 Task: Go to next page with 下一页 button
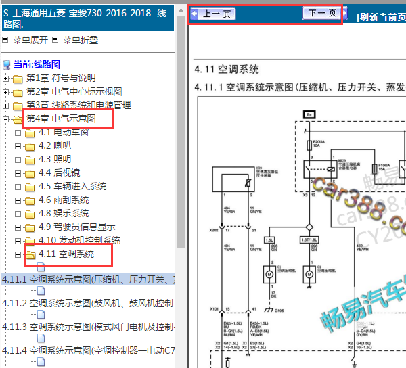325,13
